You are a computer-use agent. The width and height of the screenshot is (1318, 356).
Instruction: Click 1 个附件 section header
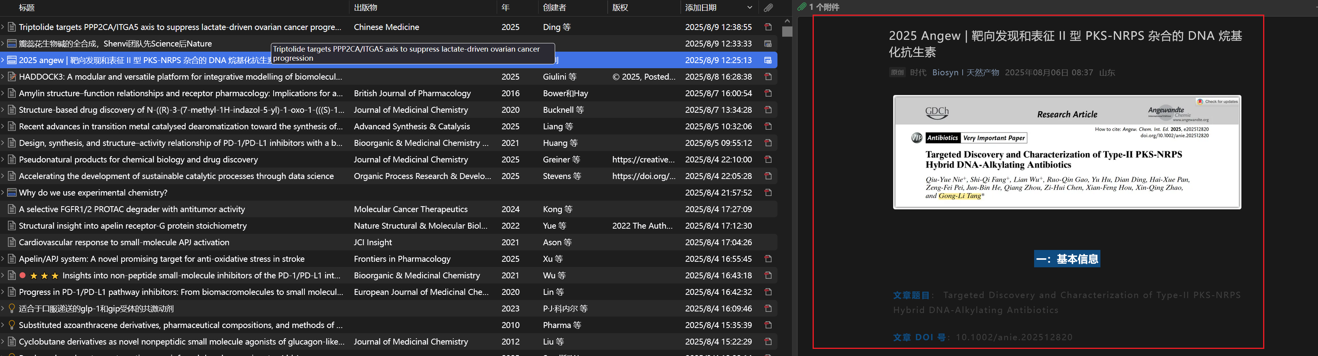(824, 7)
